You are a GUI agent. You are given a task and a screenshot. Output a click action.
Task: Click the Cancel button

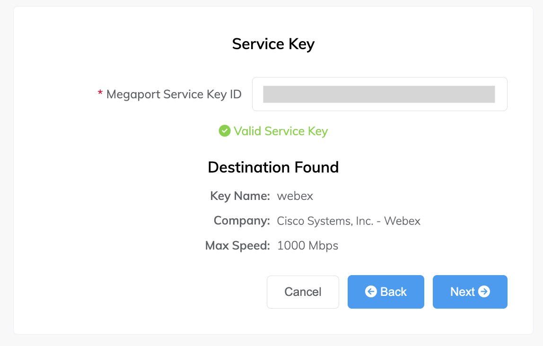(303, 292)
